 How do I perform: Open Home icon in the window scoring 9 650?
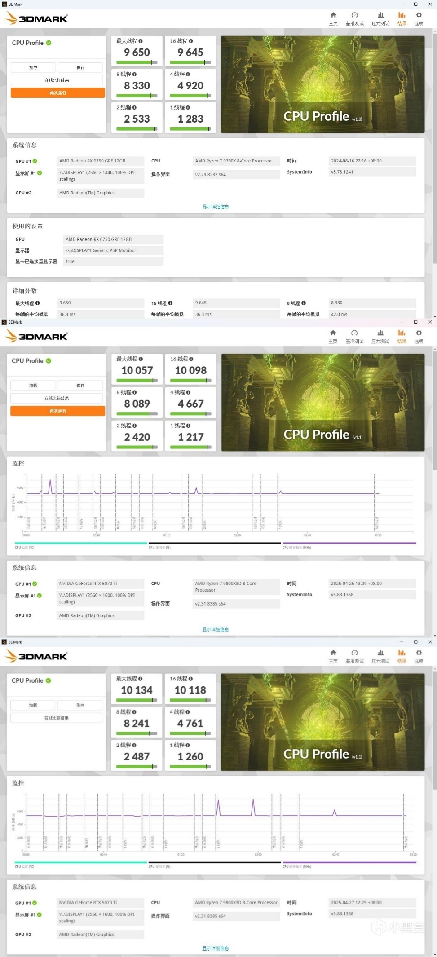(333, 15)
